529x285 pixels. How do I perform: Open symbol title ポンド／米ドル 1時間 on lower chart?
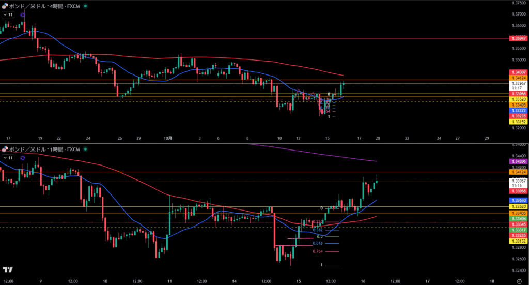click(x=44, y=149)
